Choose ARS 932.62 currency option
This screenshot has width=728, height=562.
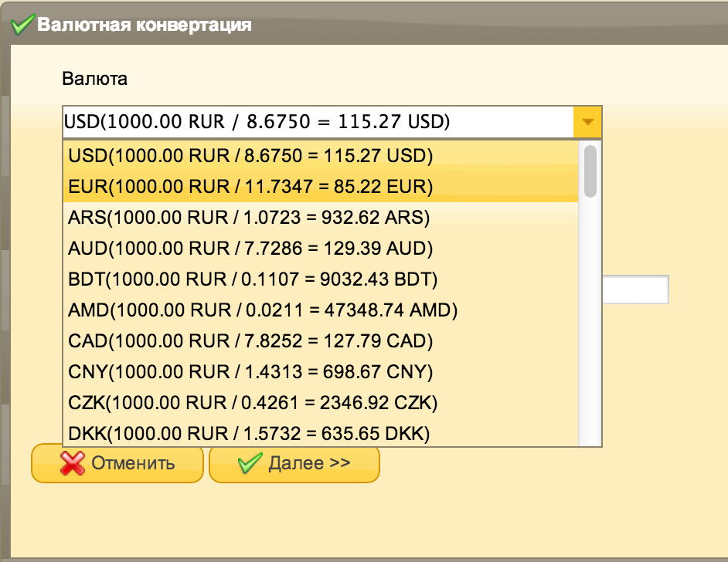click(x=249, y=218)
